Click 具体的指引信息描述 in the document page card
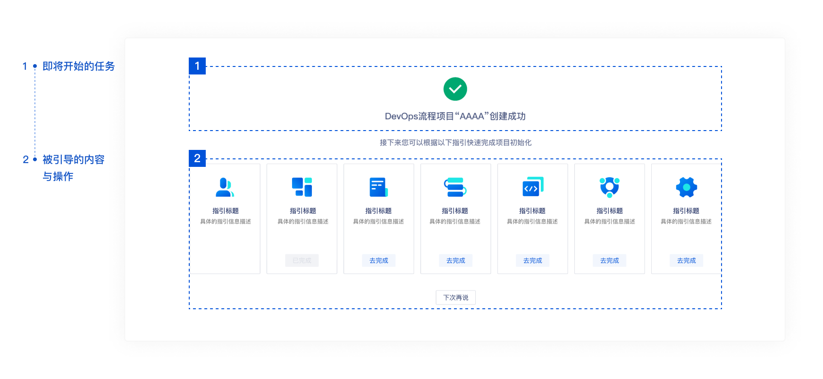823x379 pixels. [x=378, y=222]
